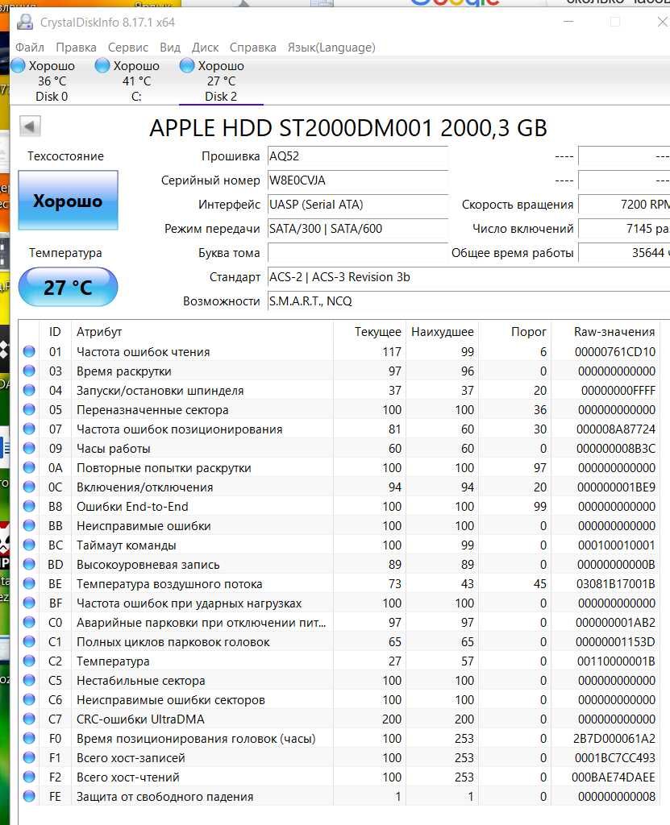Click the disk title APPLE HDD ST2000DM001
Screen dimensions: 670x825
pyautogui.click(x=348, y=128)
